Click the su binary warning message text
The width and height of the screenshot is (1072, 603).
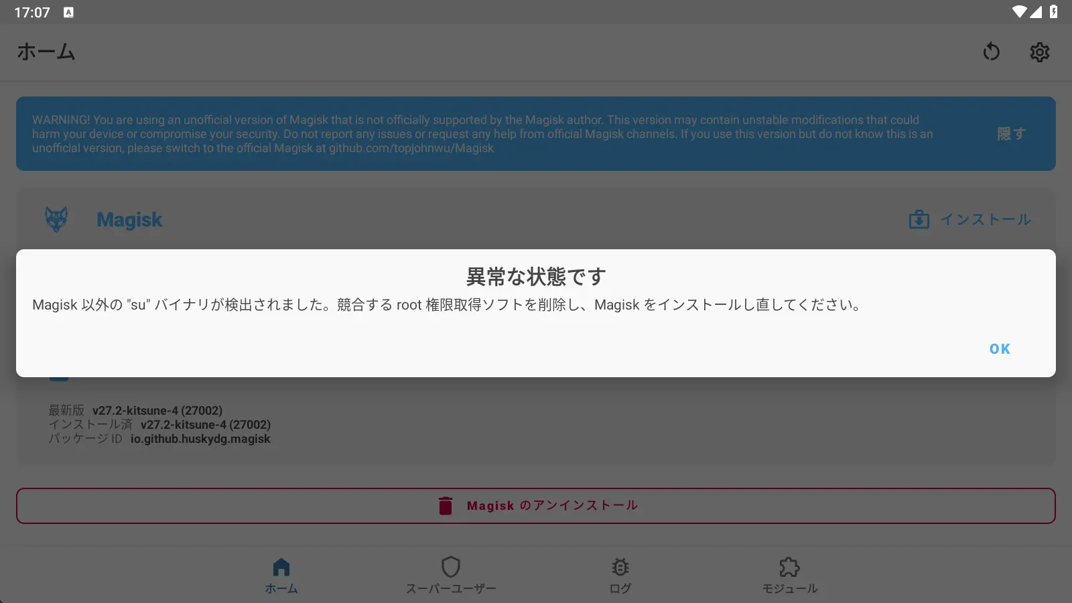[447, 305]
